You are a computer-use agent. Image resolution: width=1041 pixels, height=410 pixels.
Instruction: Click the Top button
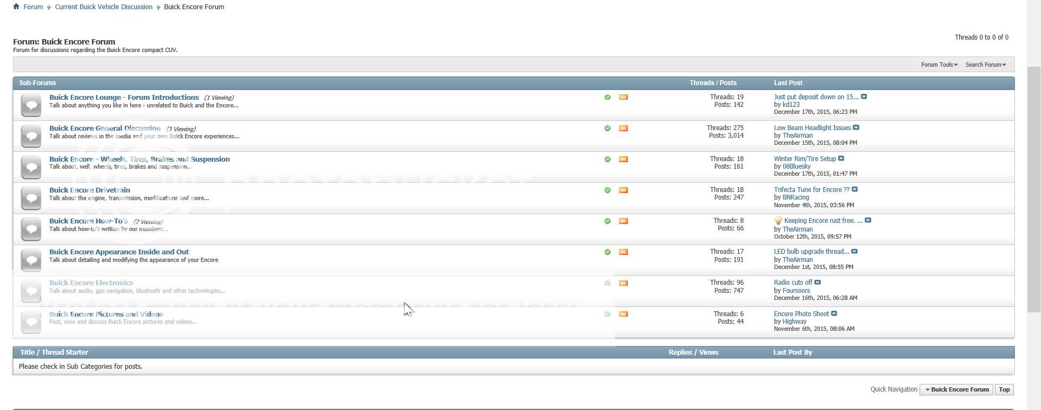click(1004, 389)
